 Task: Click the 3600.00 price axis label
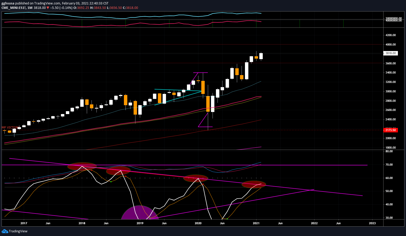pyautogui.click(x=391, y=63)
